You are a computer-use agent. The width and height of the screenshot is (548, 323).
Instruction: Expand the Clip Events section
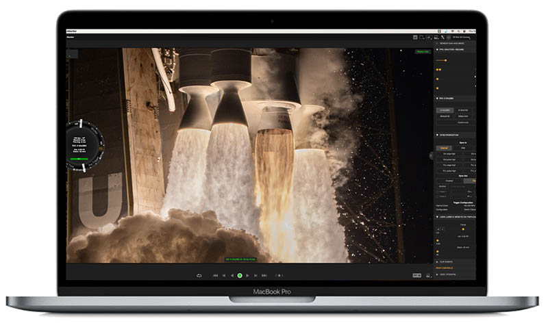tap(437, 262)
